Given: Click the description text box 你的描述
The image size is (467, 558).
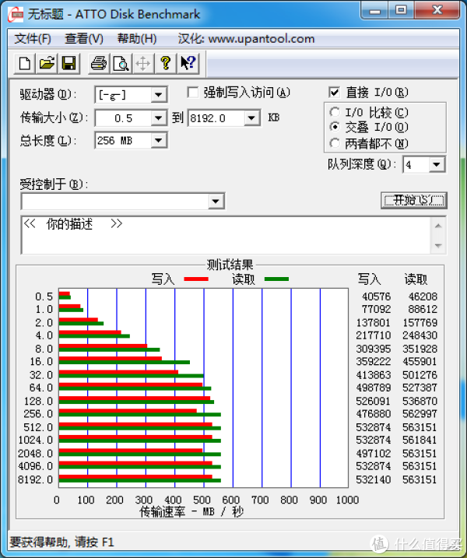Looking at the screenshot, I should tap(226, 235).
